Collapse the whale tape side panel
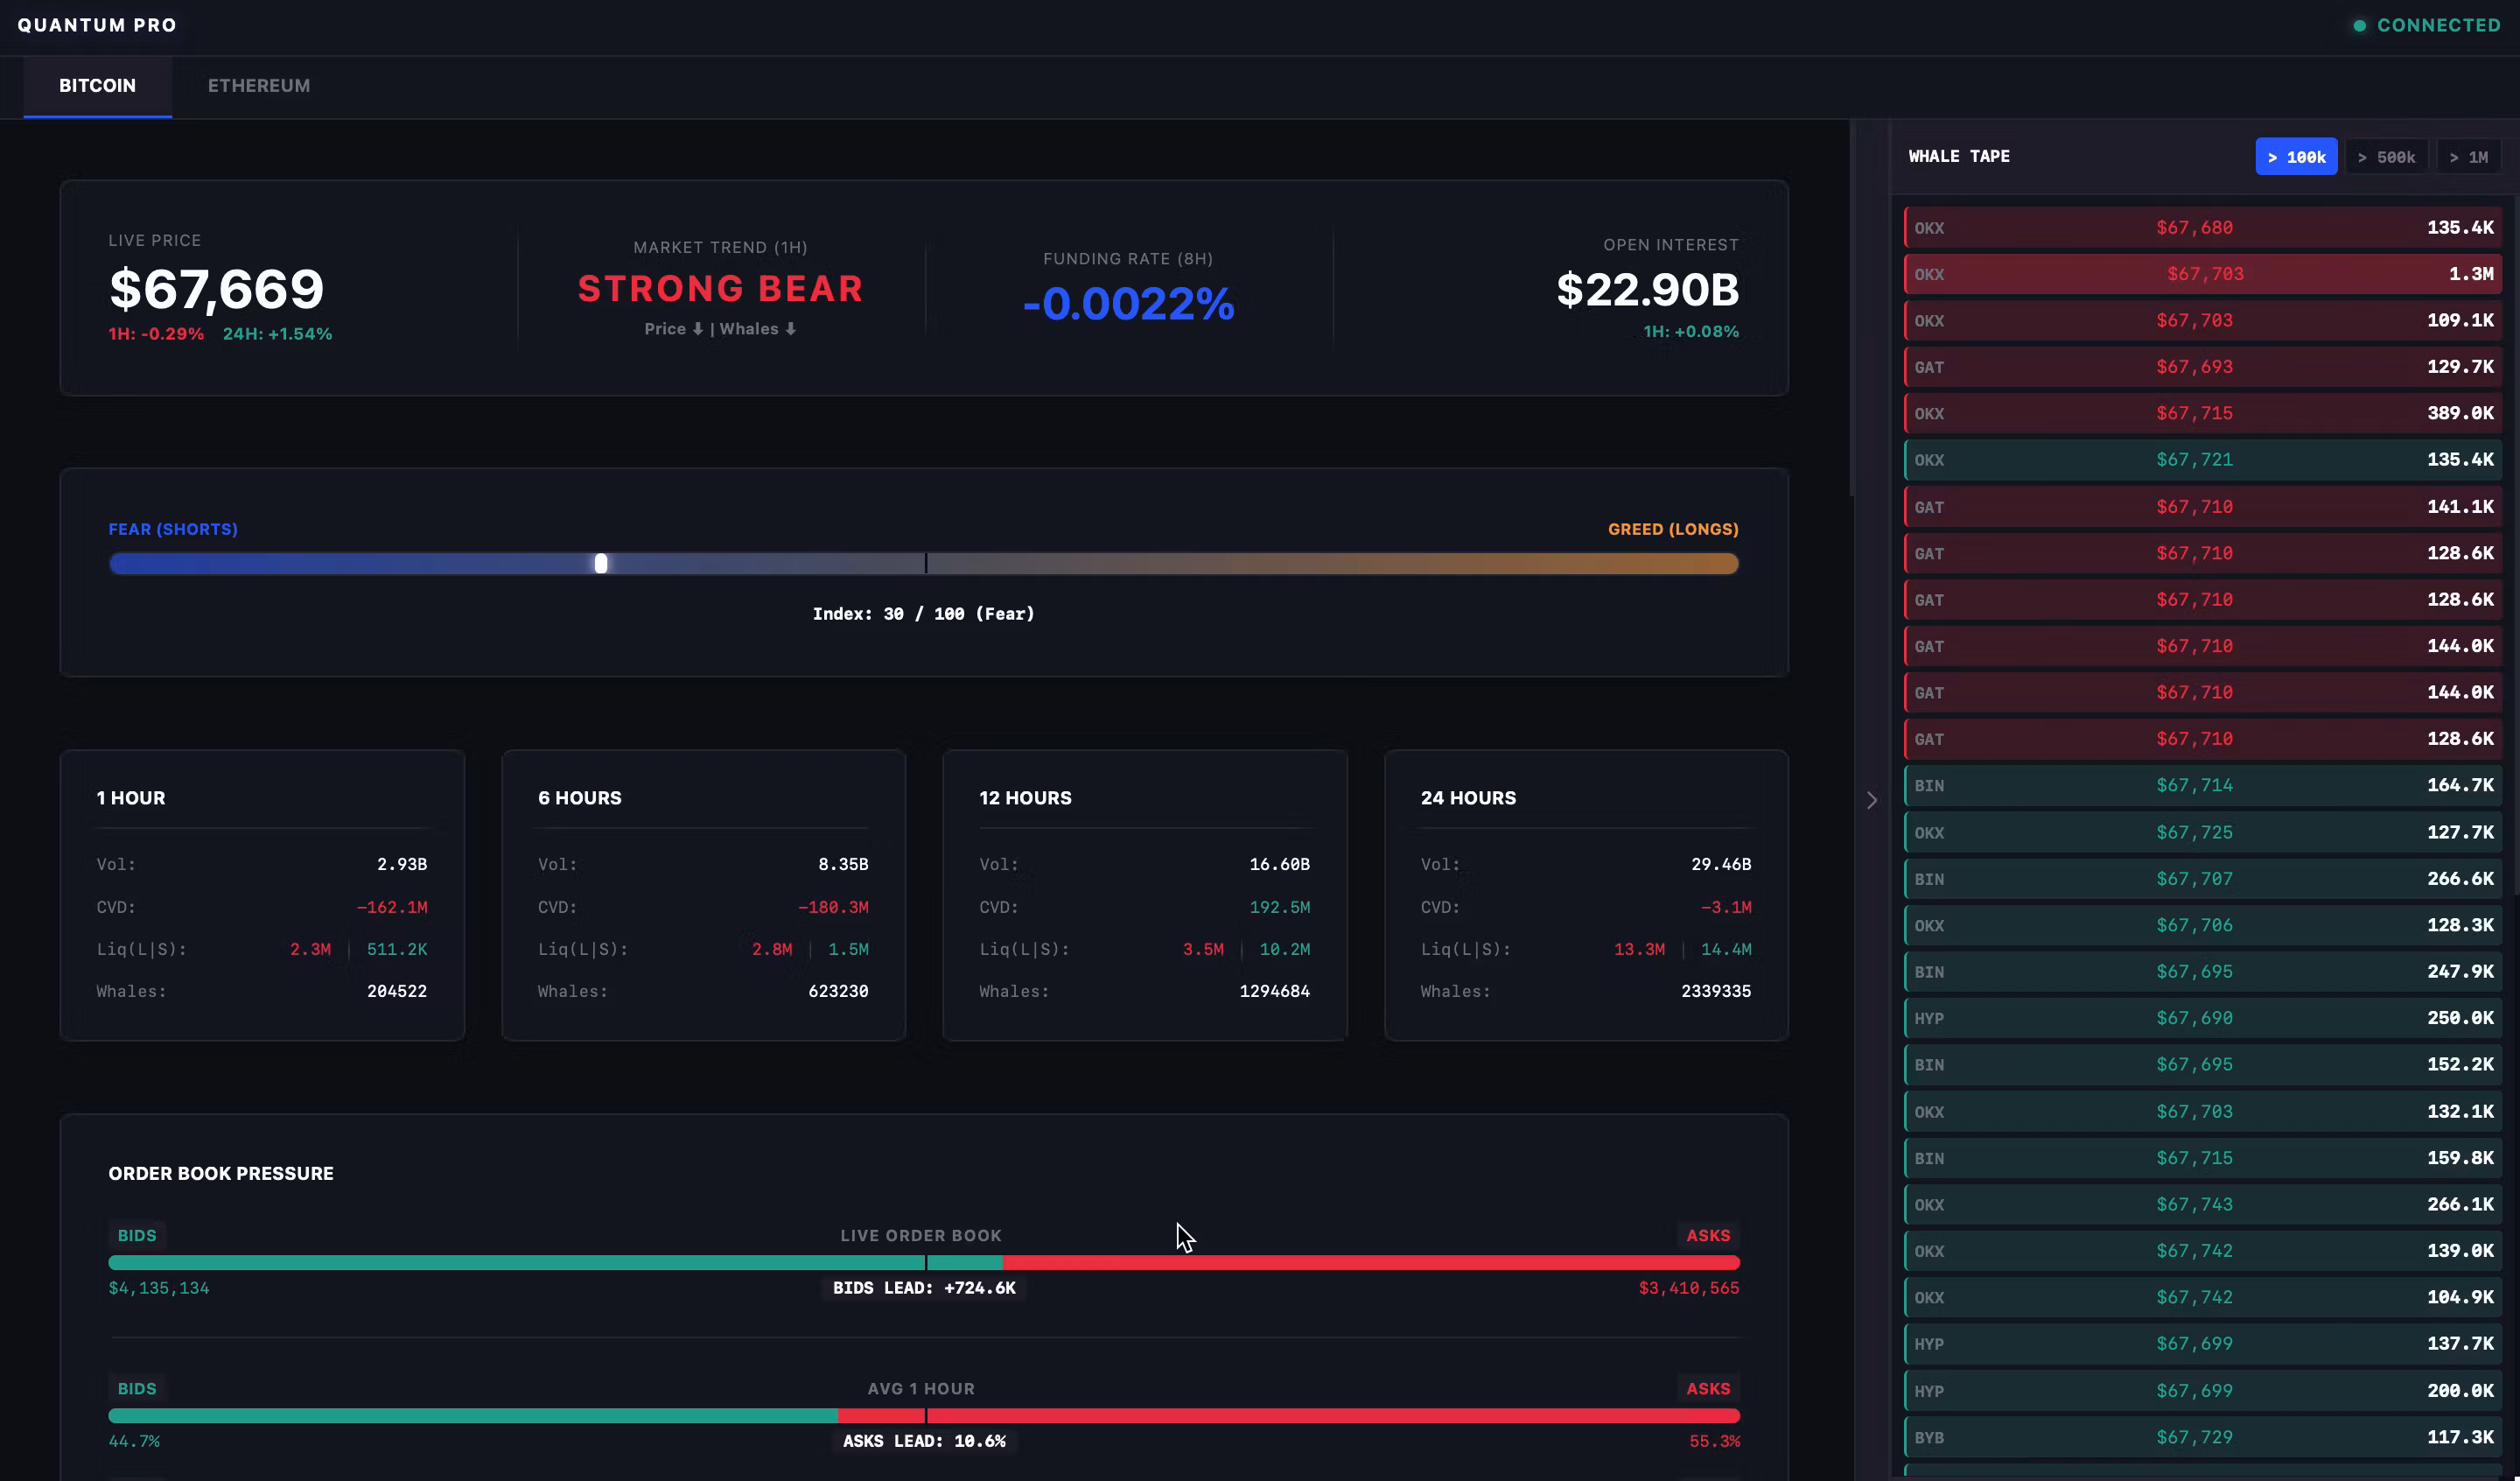Screen dimensions: 2520x1481 [x=1871, y=799]
